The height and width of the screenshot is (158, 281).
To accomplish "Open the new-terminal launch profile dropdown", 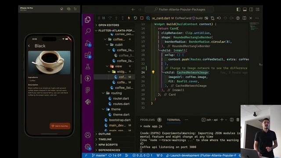I will (226, 120).
